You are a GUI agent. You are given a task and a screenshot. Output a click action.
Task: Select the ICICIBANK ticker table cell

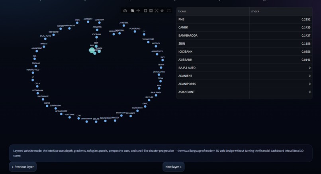tap(213, 51)
